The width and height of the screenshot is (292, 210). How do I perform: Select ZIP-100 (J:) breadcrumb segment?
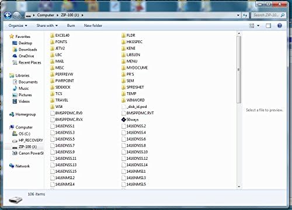coord(70,15)
